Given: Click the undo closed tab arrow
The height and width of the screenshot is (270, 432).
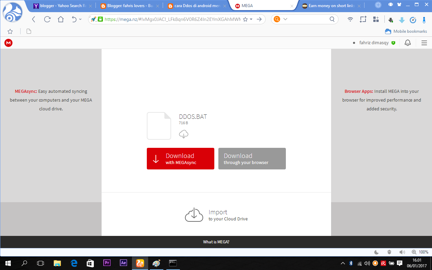Looking at the screenshot, I should (74, 19).
